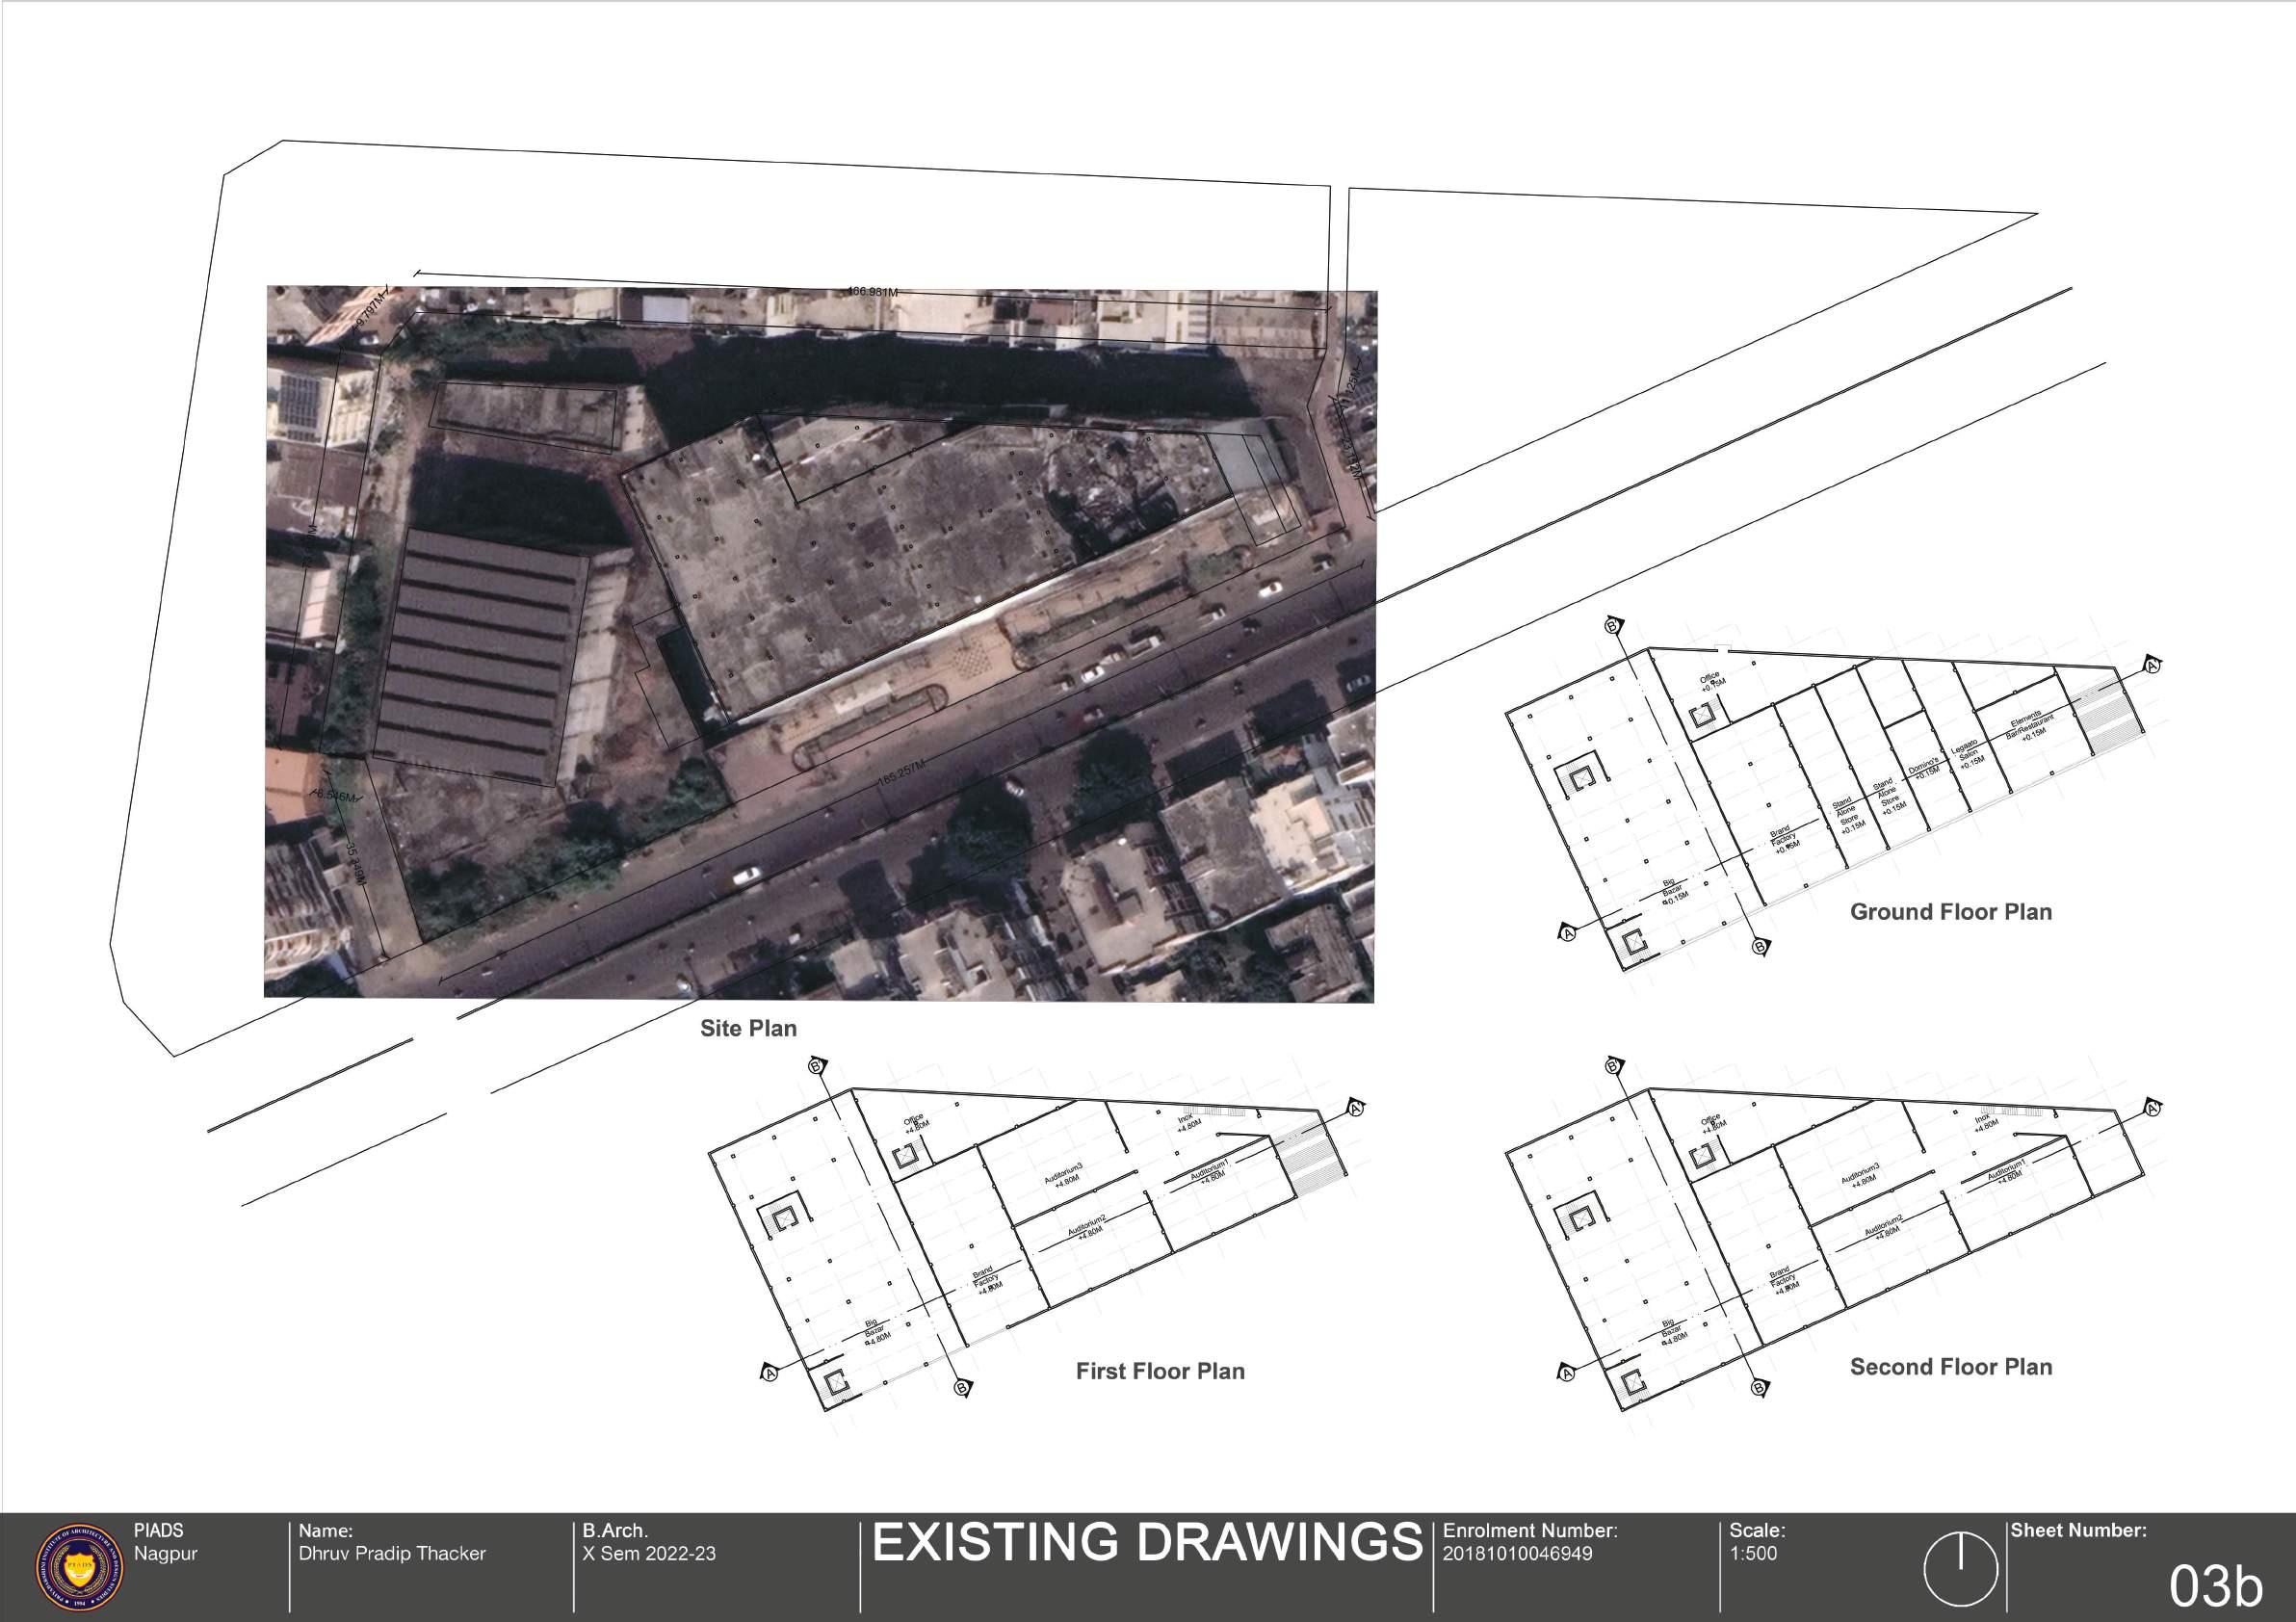Viewport: 2296px width, 1622px height.
Task: Click section marker A' right of Ground Floor Plan
Action: [2152, 666]
